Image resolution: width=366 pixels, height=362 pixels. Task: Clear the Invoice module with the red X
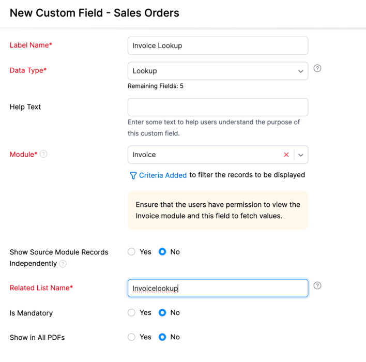(286, 155)
